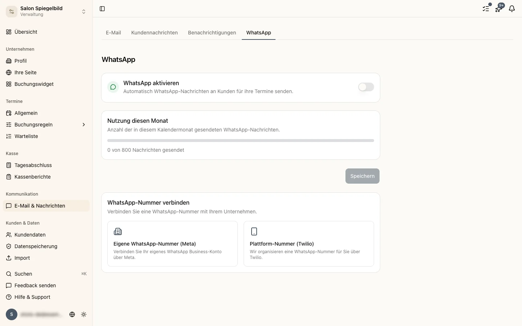Viewport: 522px width, 326px height.
Task: Open Import in the sidebar
Action: click(46, 258)
